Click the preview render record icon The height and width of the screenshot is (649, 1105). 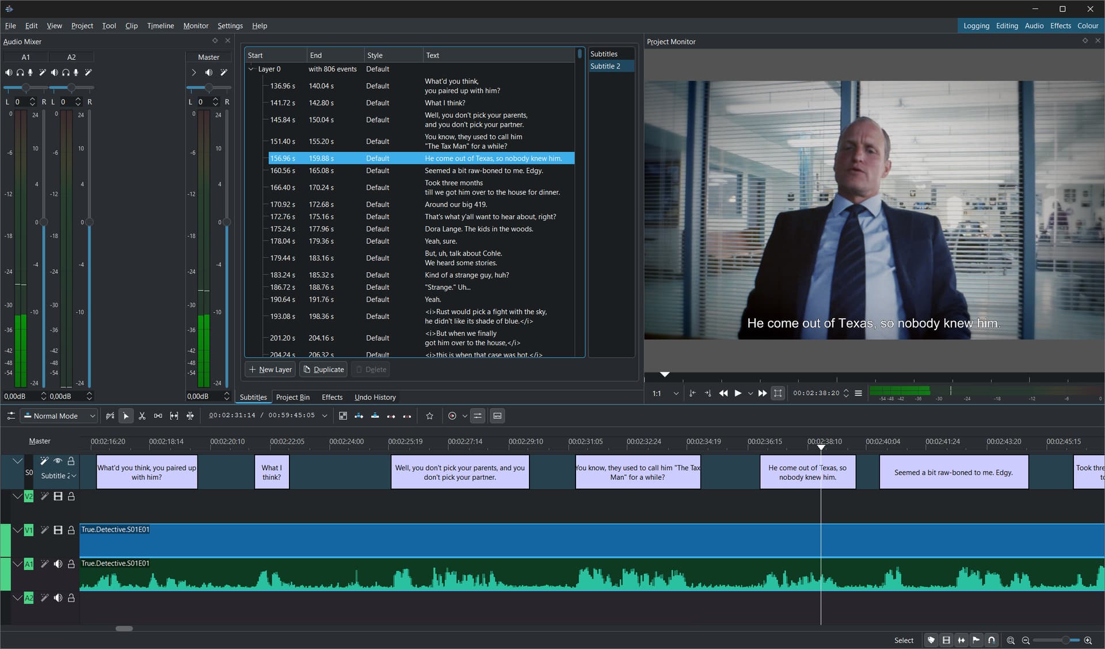coord(452,416)
